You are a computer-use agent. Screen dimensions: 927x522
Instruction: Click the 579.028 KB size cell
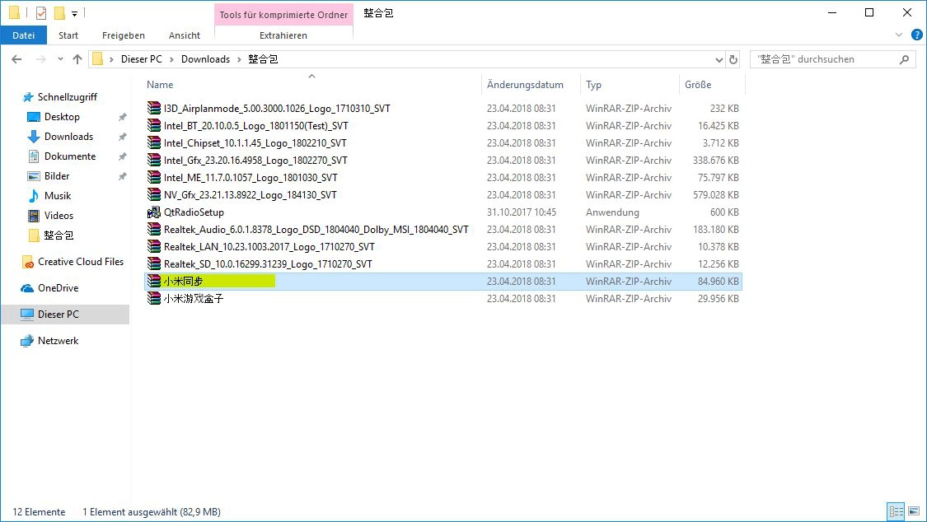point(716,195)
